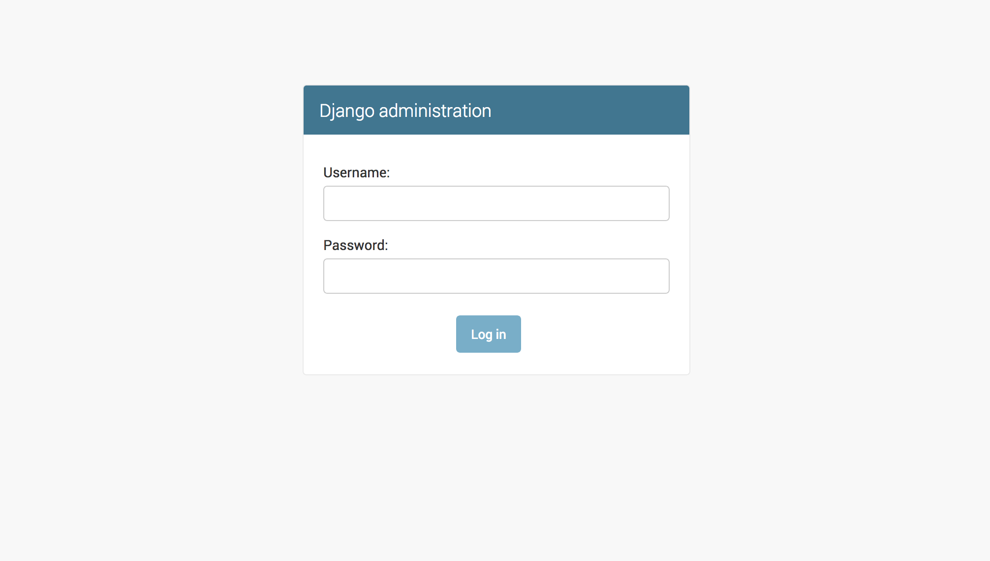Click the Password input field
The width and height of the screenshot is (990, 561).
click(x=495, y=276)
